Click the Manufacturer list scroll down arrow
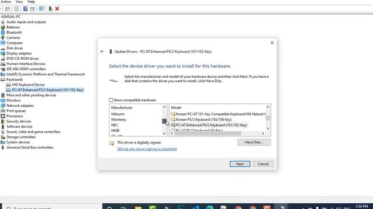The image size is (373, 209). [164, 134]
